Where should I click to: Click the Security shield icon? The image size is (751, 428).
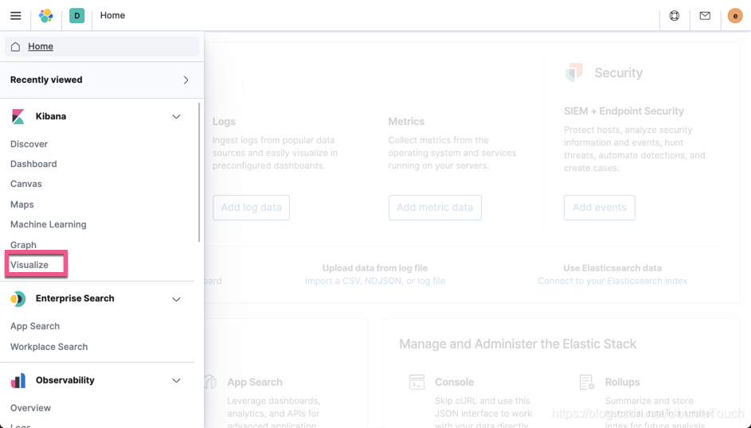[x=573, y=72]
